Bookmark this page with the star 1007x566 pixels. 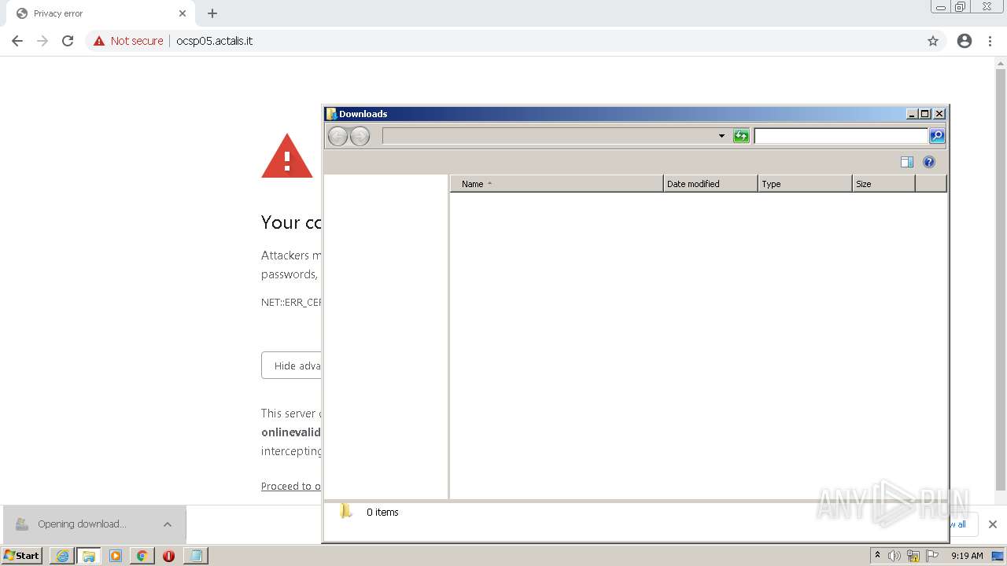[933, 41]
